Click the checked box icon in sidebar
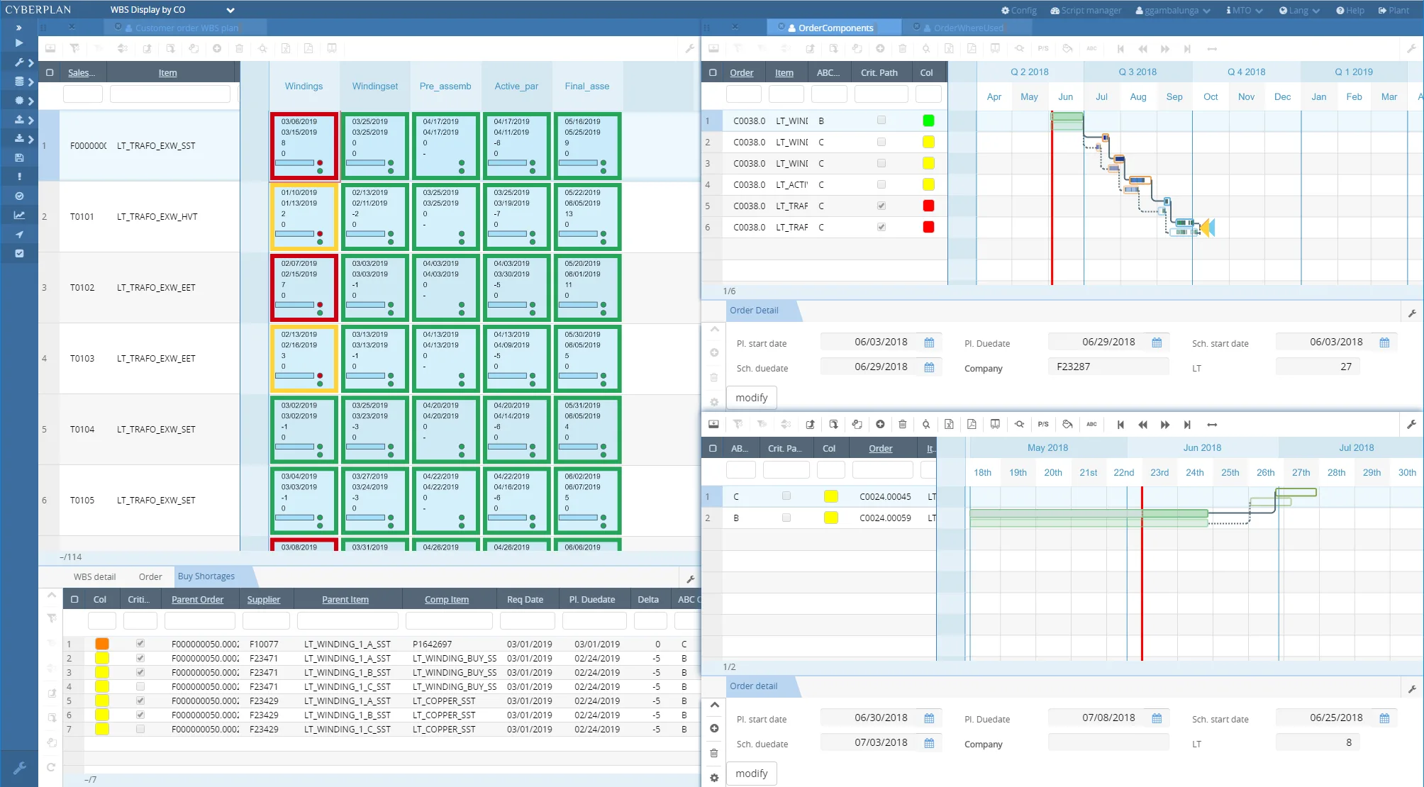This screenshot has height=787, width=1424. click(19, 253)
